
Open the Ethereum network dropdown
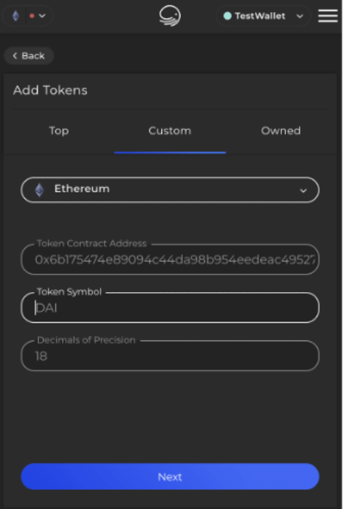304,190
